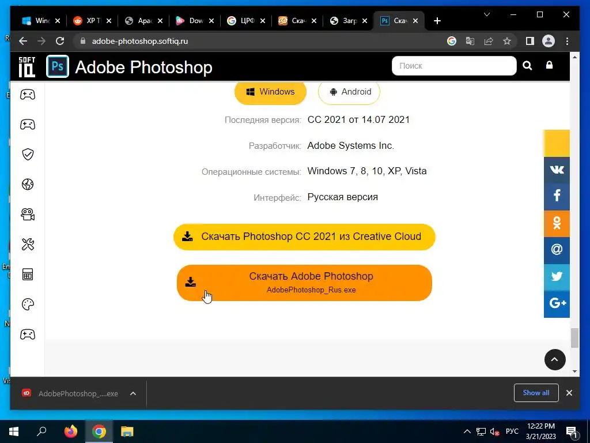Screen dimensions: 590x443
Task: Share page on Facebook
Action: point(557,197)
